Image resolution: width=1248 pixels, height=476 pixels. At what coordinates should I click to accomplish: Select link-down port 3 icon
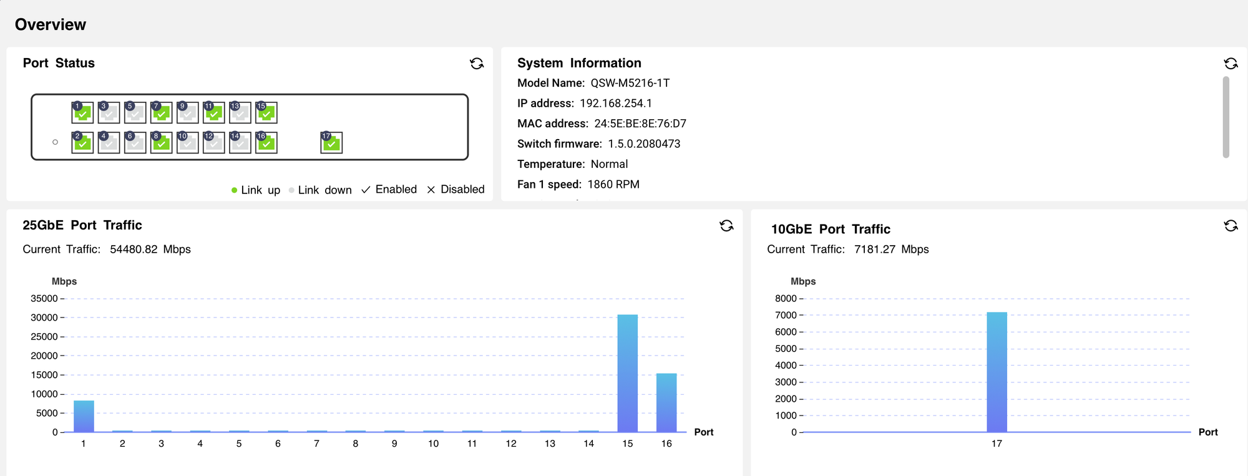click(109, 113)
